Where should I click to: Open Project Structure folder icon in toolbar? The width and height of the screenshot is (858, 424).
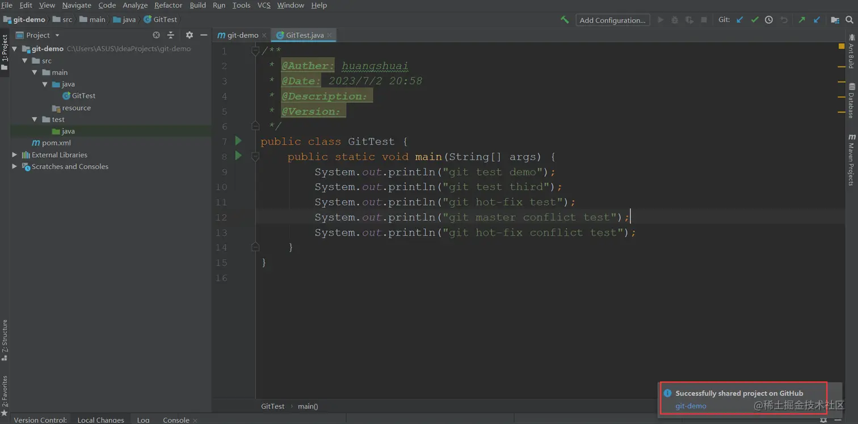pos(835,20)
